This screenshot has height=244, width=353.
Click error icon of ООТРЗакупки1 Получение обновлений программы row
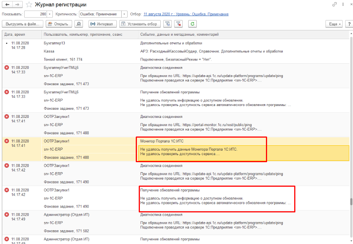[7, 190]
